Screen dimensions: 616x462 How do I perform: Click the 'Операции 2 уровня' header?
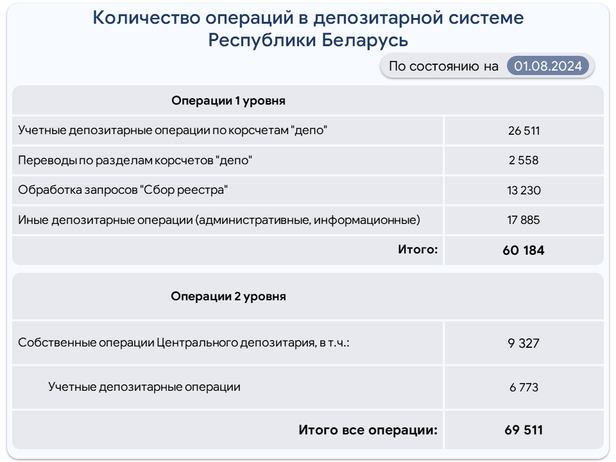pyautogui.click(x=228, y=296)
